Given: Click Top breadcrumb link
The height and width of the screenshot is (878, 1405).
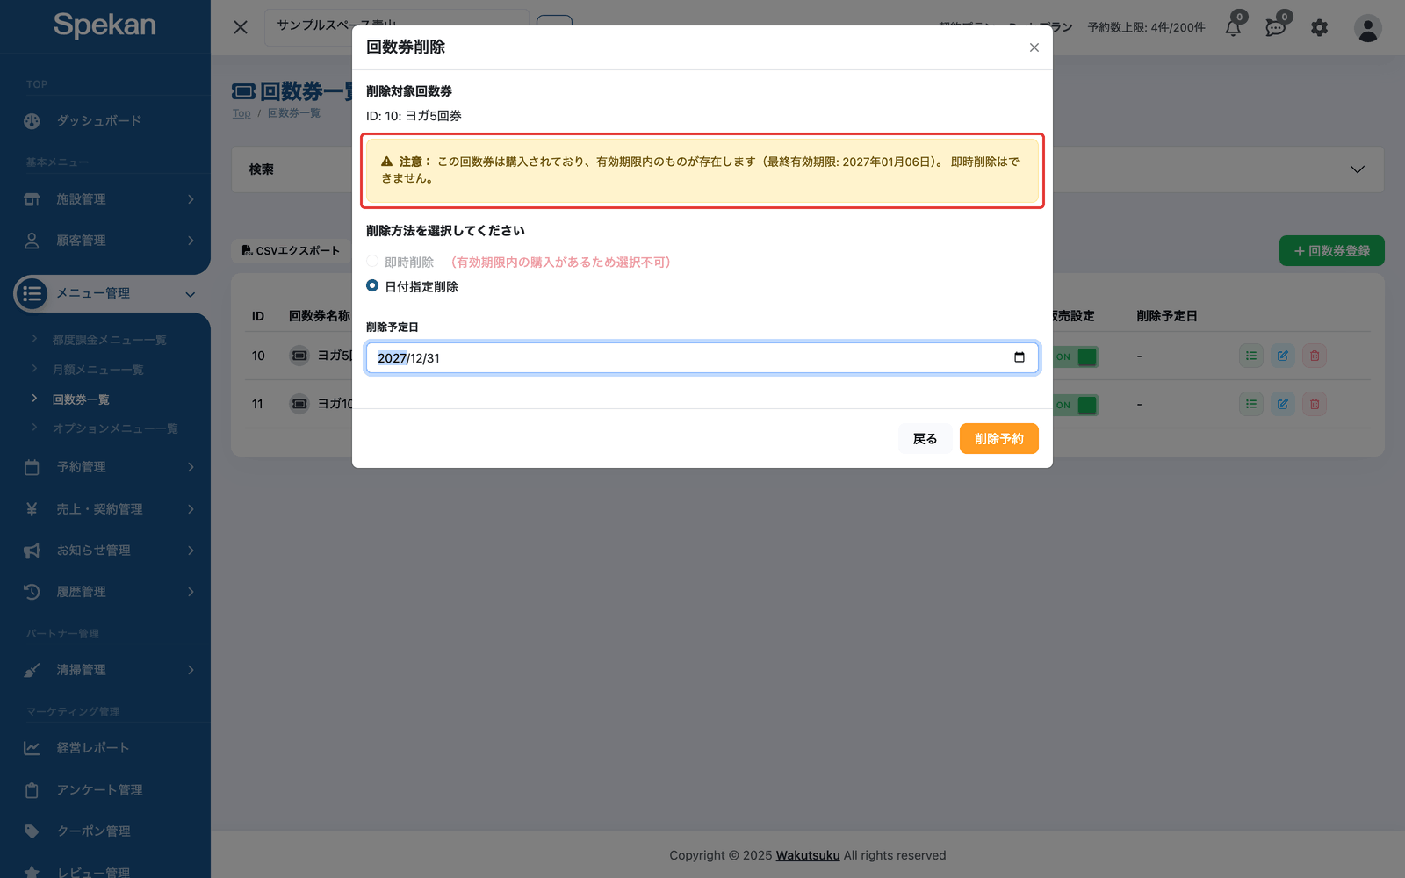Looking at the screenshot, I should 241,113.
